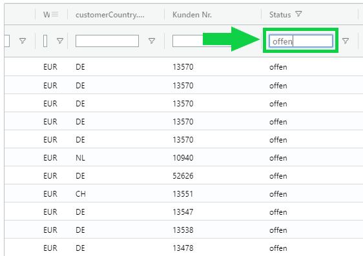Click the narrow W column filter box

(x=45, y=41)
